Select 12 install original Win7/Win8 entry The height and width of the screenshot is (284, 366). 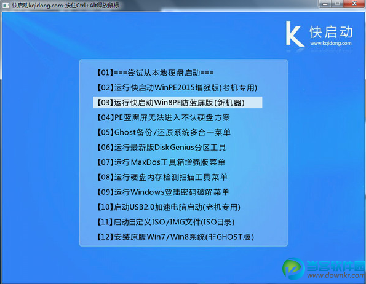pyautogui.click(x=175, y=237)
